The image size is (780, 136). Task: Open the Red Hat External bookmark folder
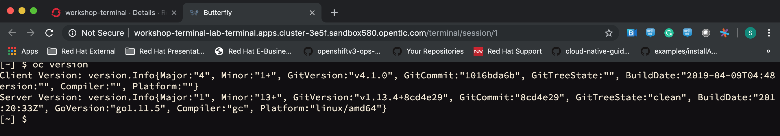(x=82, y=51)
